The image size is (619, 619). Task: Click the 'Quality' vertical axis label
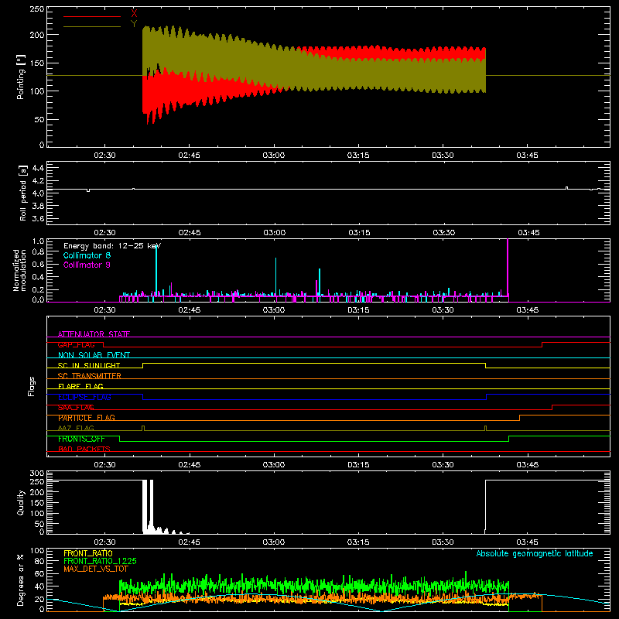(21, 502)
